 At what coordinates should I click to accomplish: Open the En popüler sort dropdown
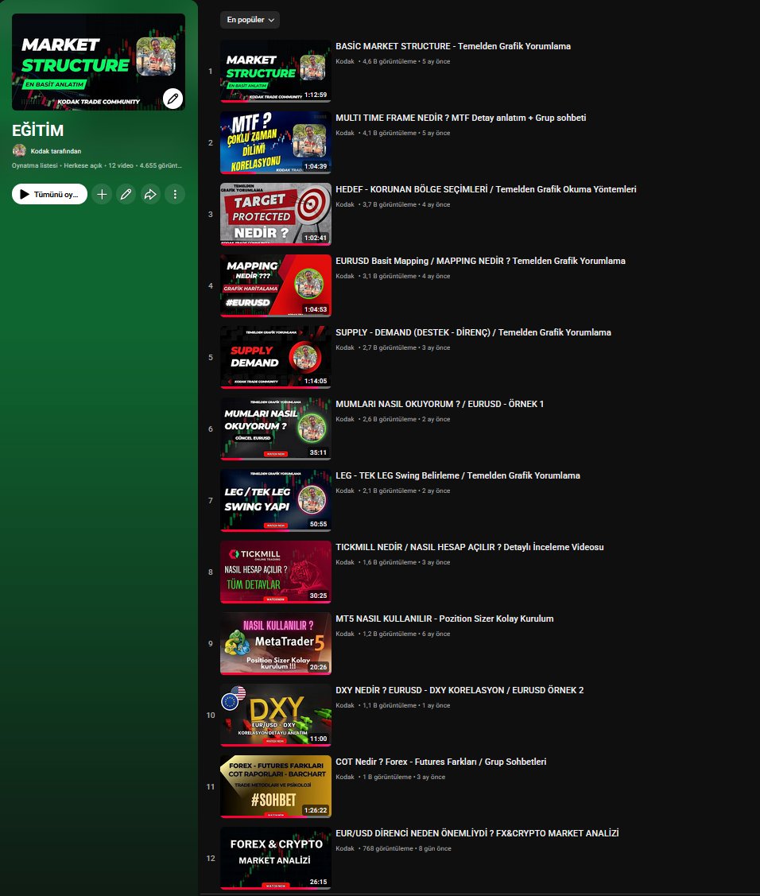pyautogui.click(x=250, y=20)
